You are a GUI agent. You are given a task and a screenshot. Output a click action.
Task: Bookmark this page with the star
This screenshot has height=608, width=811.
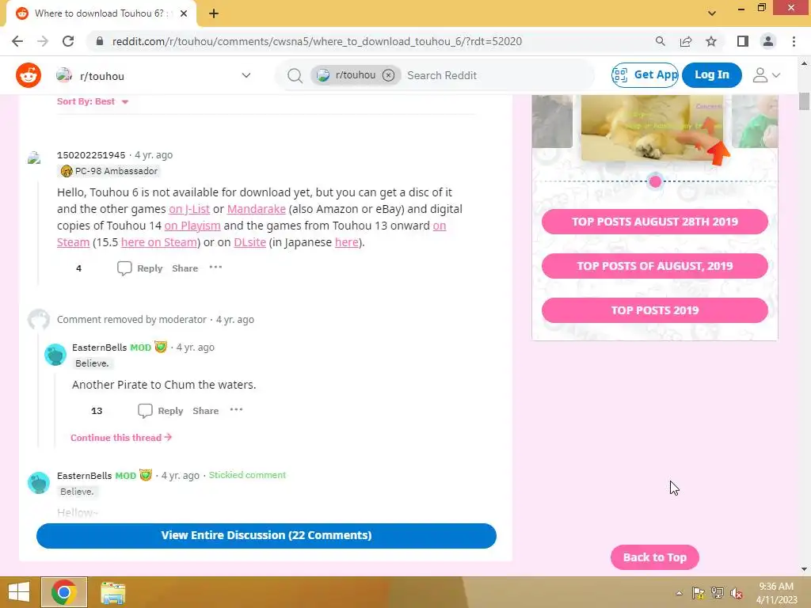(711, 41)
